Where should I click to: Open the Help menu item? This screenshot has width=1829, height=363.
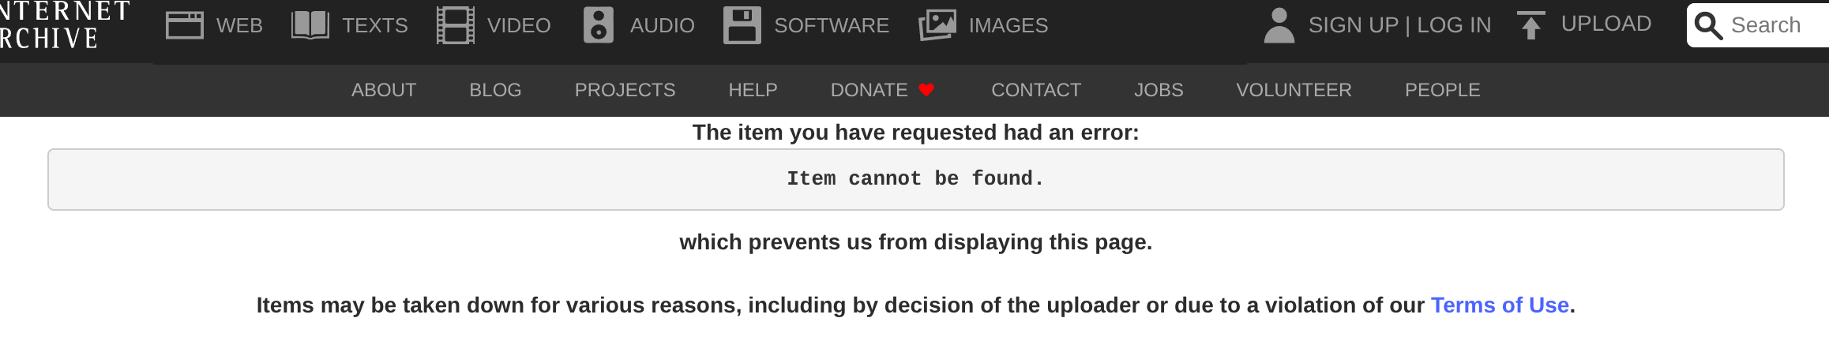point(753,90)
